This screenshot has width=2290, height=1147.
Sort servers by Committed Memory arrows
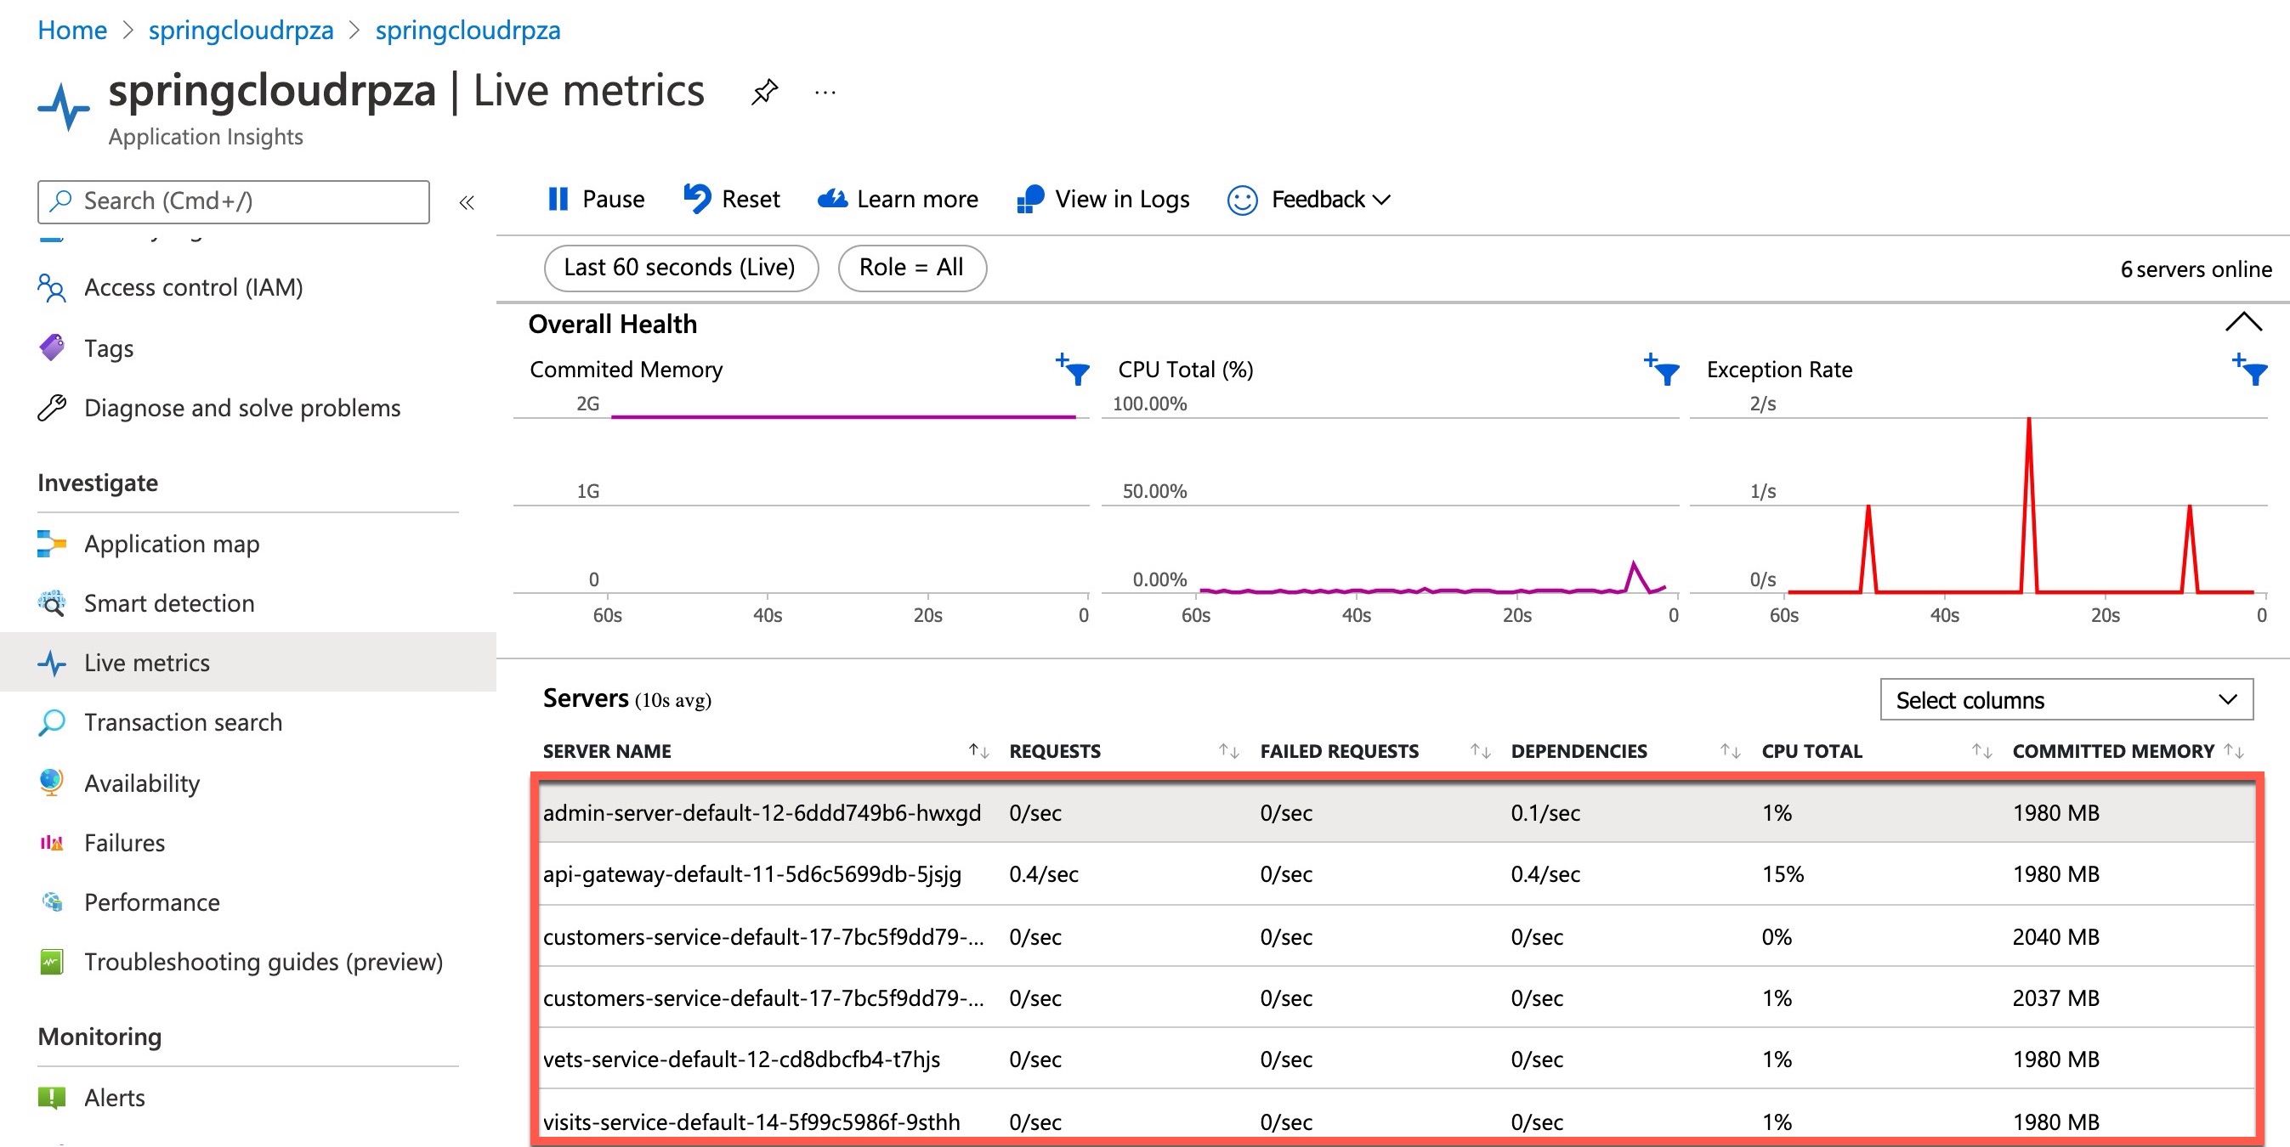click(2234, 752)
